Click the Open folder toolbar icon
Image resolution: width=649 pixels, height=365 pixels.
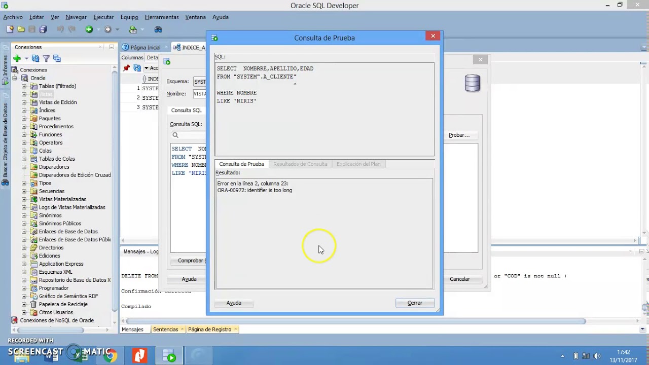[21, 29]
